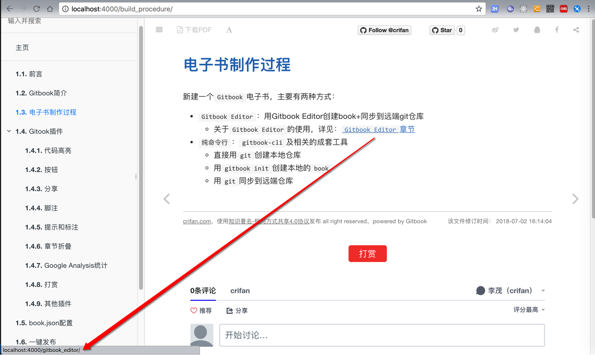The height and width of the screenshot is (355, 595).
Task: Switch to the 0条评论 tab
Action: 203,291
